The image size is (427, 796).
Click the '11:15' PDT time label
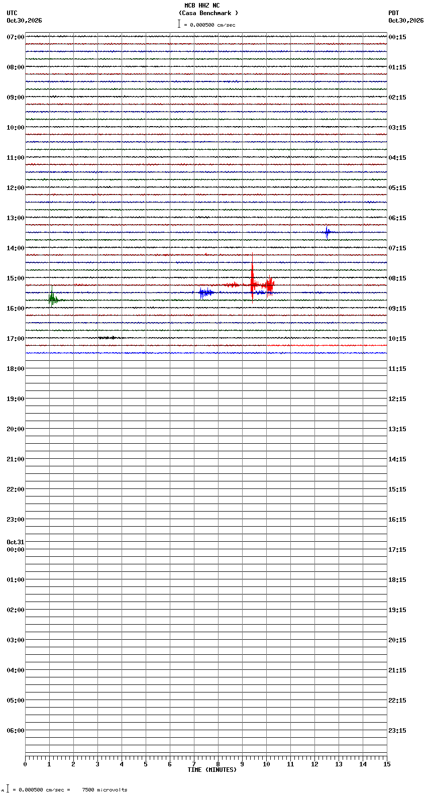pos(397,369)
